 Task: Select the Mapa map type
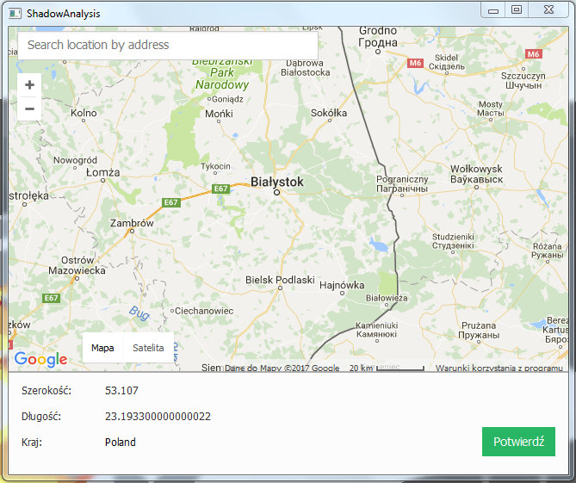[x=102, y=348]
